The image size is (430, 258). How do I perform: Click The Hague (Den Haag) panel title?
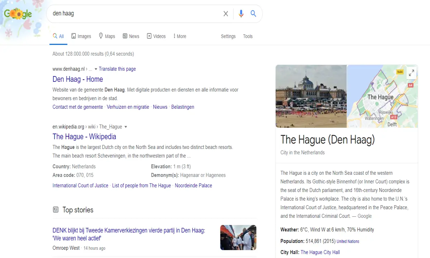tap(328, 140)
